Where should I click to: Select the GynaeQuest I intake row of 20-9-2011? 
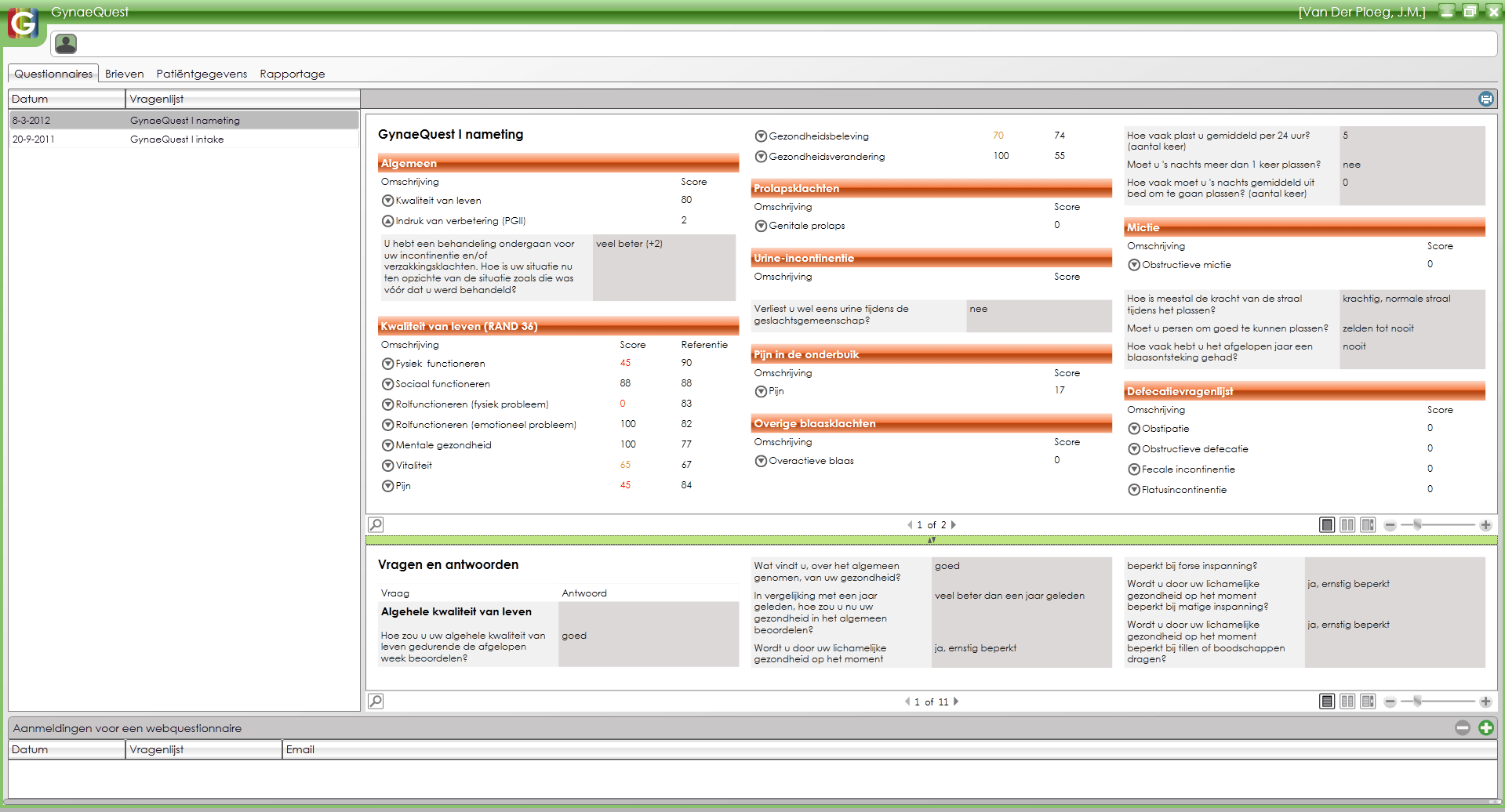[x=184, y=139]
